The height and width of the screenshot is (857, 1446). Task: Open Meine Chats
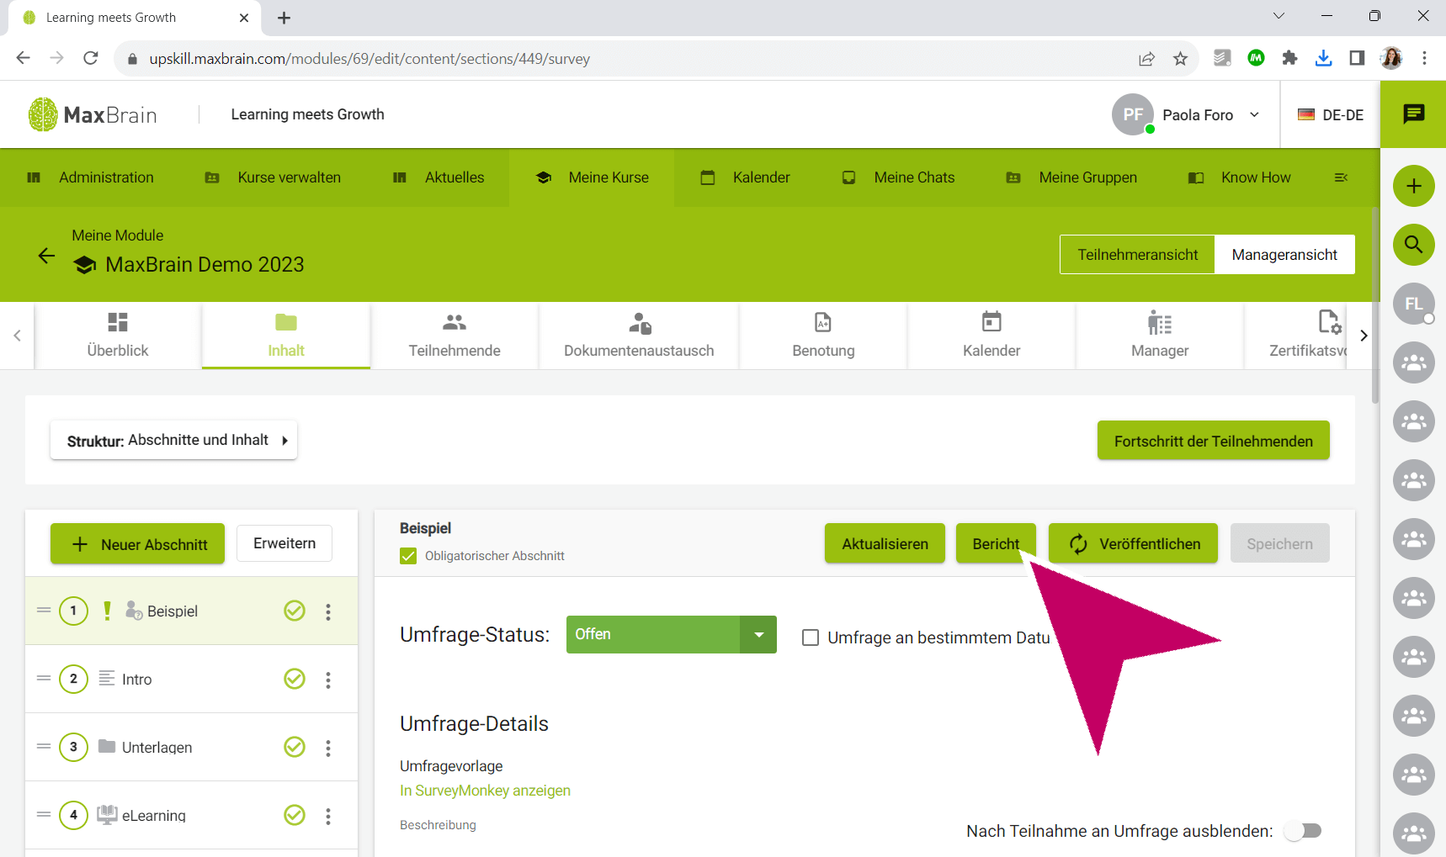pos(898,177)
